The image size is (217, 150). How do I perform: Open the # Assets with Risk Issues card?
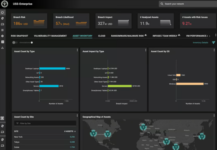click(198, 21)
